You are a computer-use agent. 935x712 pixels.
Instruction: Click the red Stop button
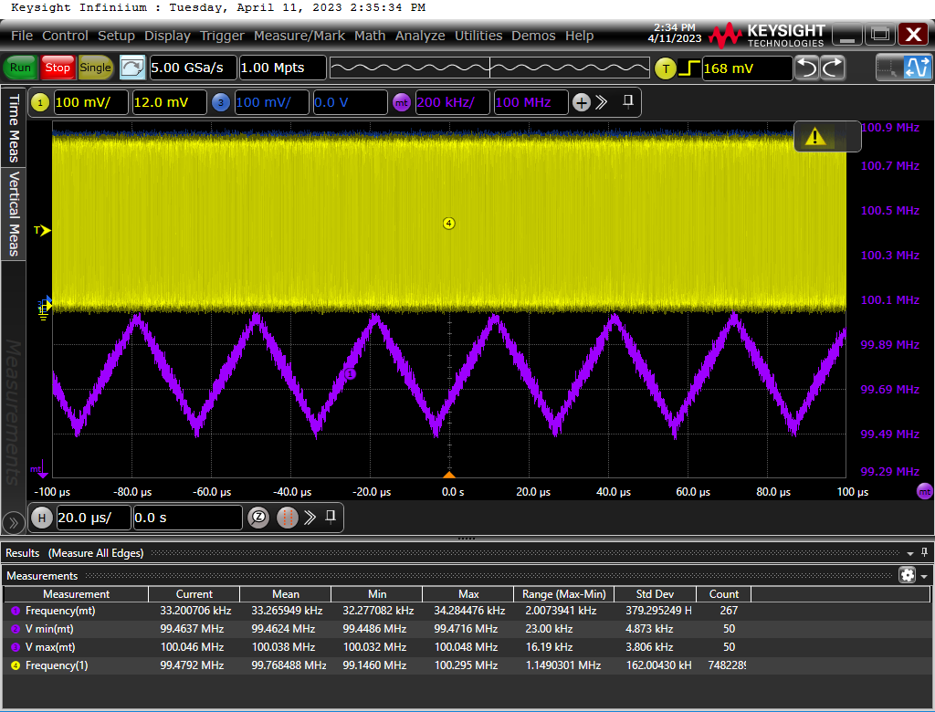coord(58,68)
